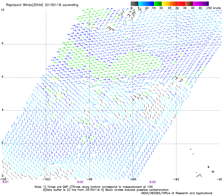Click the orange 25-30 knots color swatch

(x=173, y=4)
